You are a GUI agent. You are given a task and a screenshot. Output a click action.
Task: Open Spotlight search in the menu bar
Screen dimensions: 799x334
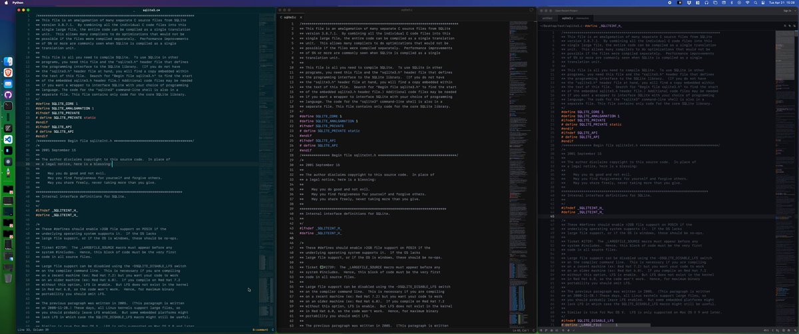tap(755, 3)
